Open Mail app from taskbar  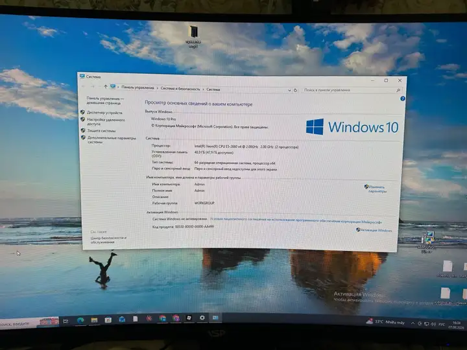[x=122, y=320]
